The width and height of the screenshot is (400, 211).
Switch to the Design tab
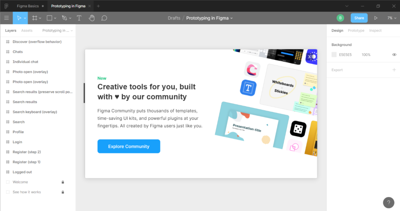pyautogui.click(x=337, y=30)
